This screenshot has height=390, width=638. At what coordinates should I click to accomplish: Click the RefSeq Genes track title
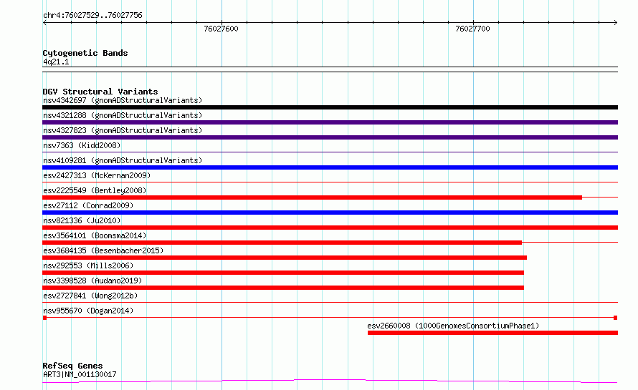(72, 366)
